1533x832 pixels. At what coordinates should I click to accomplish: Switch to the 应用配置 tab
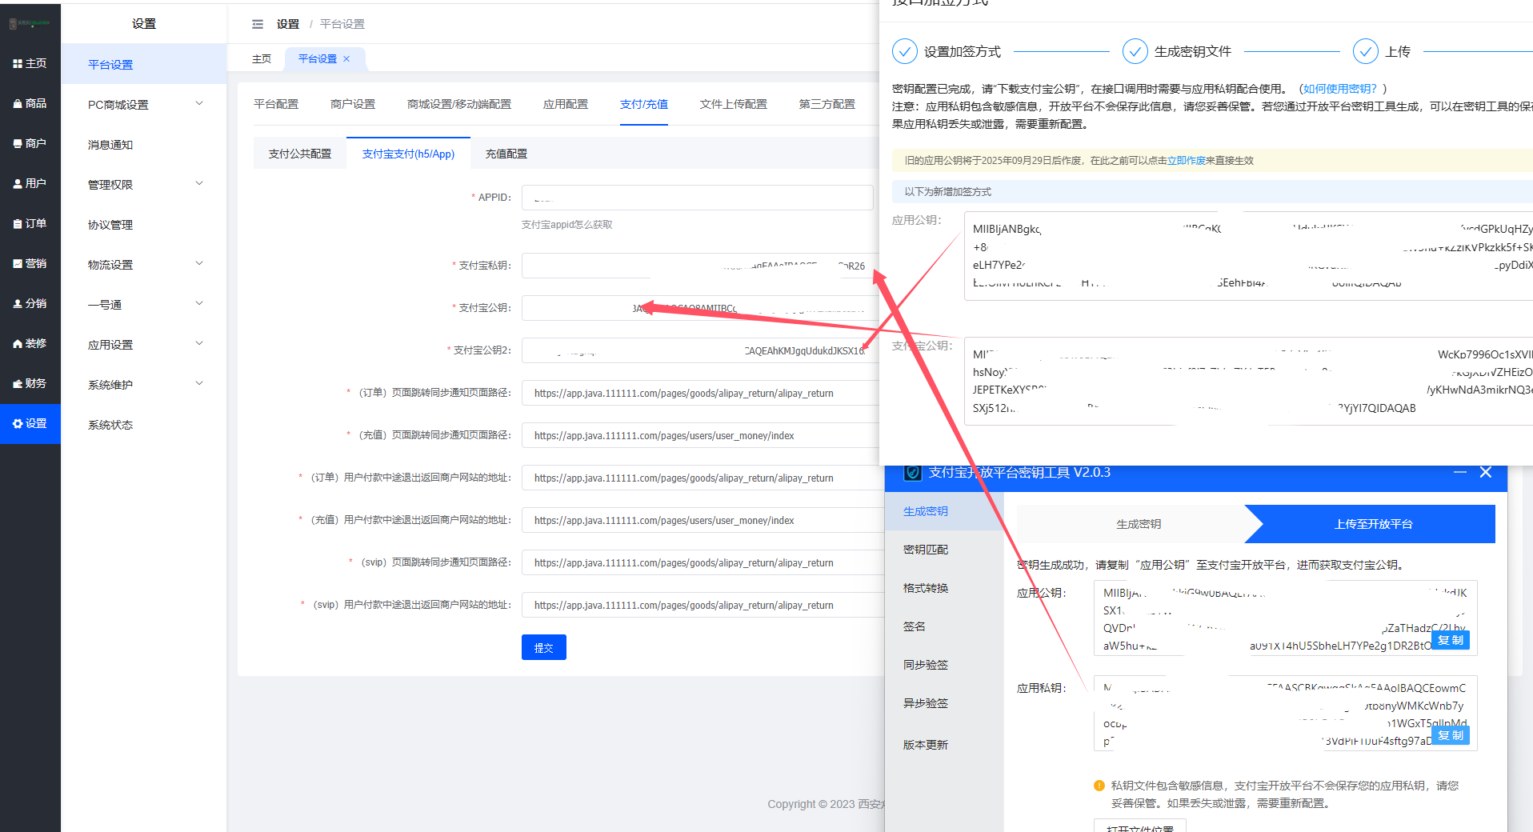tap(566, 104)
